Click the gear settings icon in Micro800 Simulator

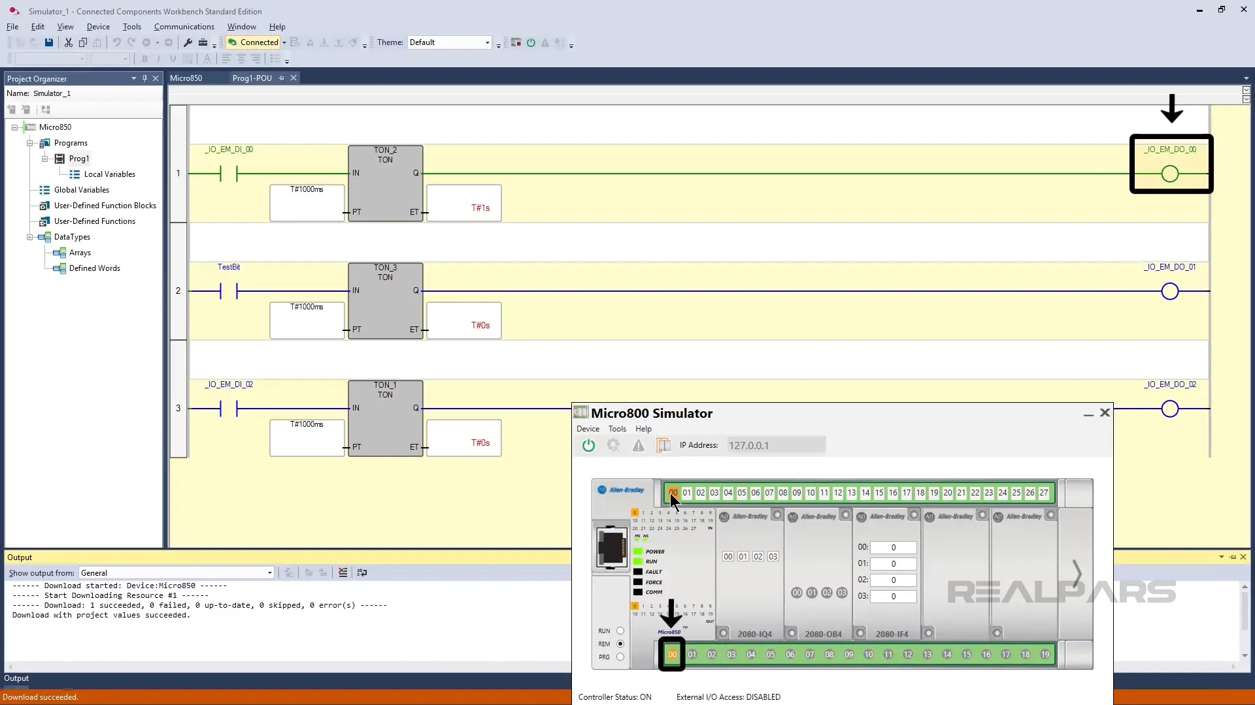613,445
